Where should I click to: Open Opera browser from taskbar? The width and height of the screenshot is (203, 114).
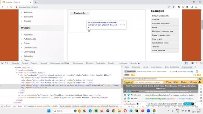tap(125, 111)
